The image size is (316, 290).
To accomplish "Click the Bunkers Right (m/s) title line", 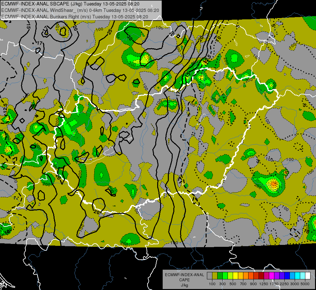I will click(x=75, y=17).
